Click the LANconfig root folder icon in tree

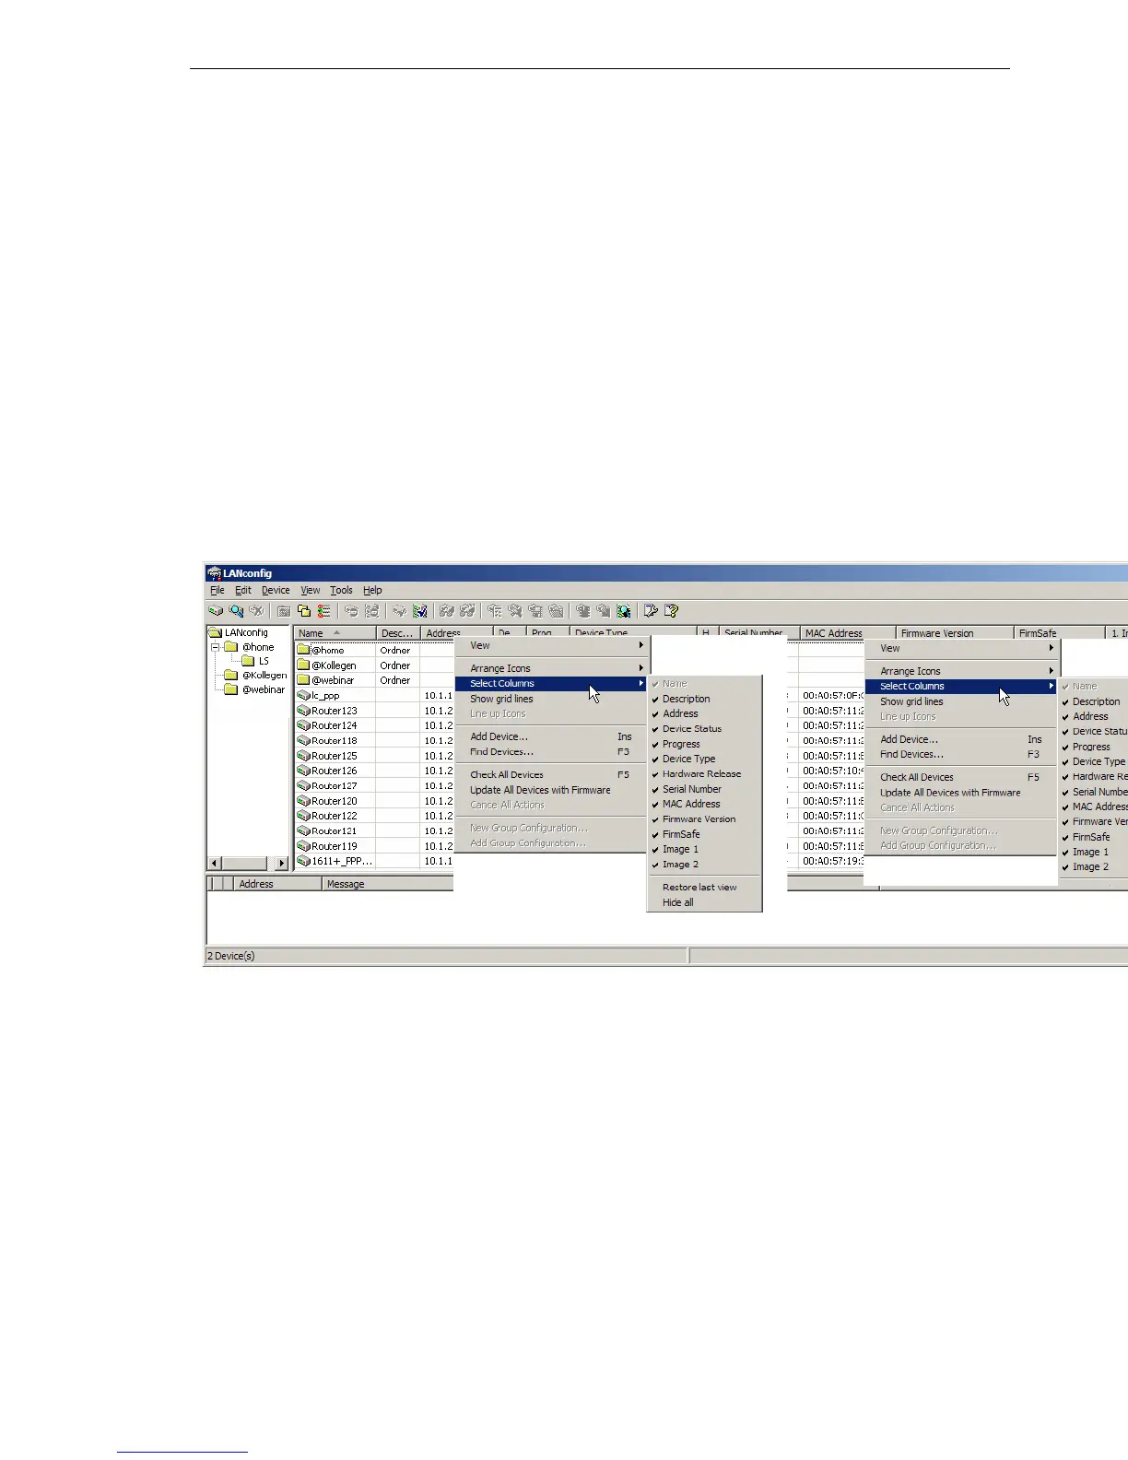pos(216,632)
